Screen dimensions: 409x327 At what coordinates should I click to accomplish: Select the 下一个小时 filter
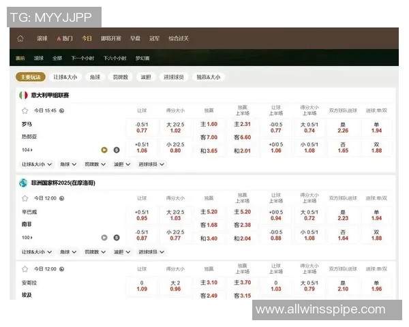click(x=82, y=58)
